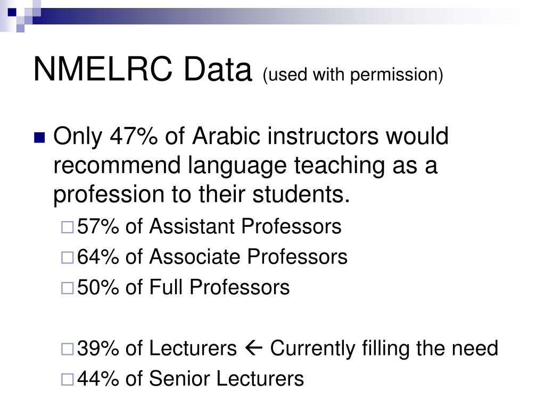This screenshot has width=545, height=408.
Task: Click the text "Only 47% of Arabic instructors would"
Action: tap(251, 137)
